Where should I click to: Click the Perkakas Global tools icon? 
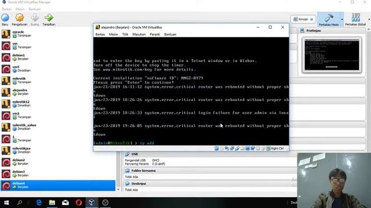355,17
